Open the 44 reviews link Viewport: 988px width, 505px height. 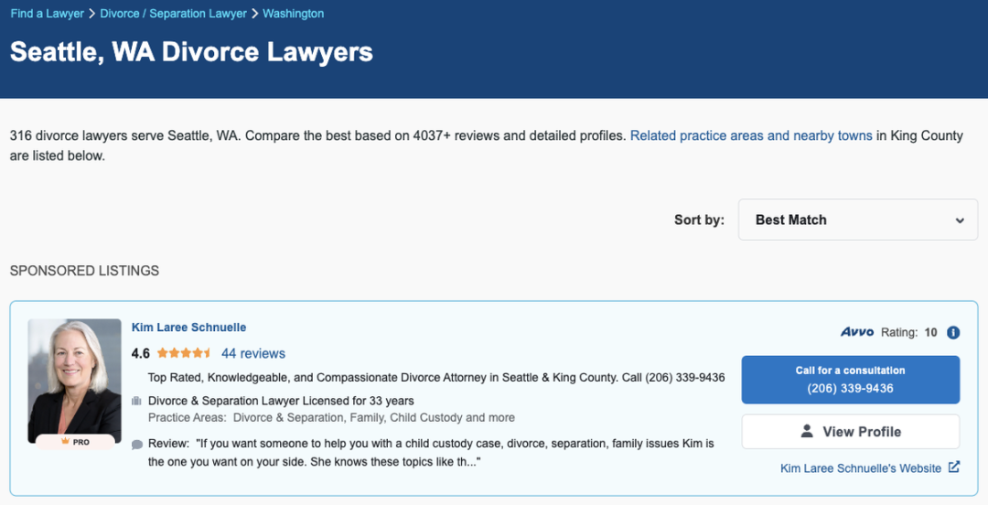pyautogui.click(x=253, y=354)
